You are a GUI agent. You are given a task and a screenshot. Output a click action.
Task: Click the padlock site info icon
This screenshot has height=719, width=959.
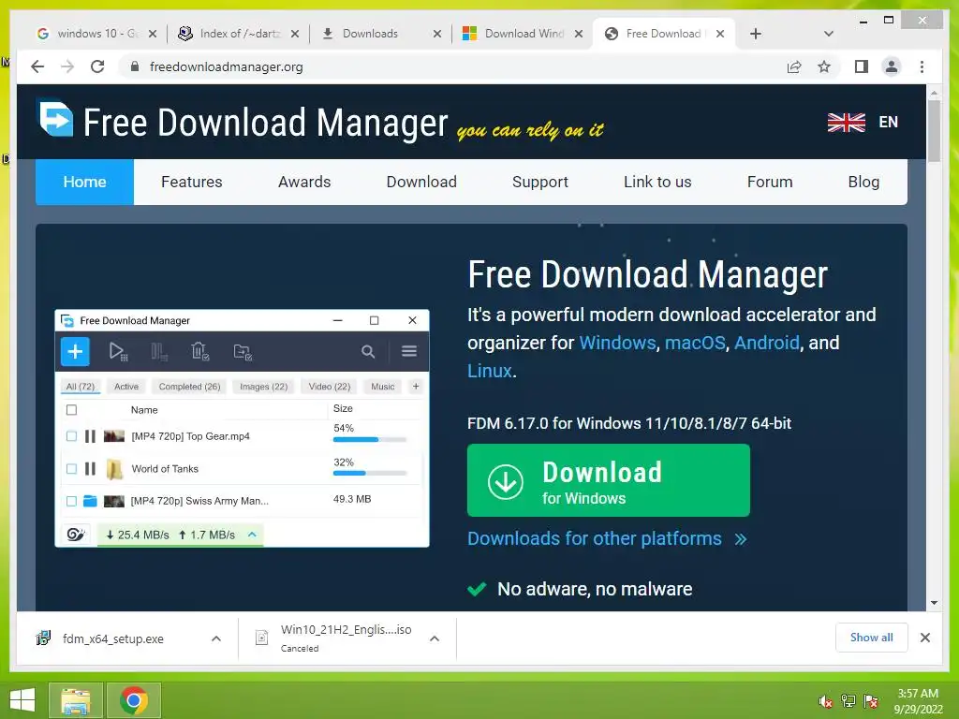(x=135, y=66)
